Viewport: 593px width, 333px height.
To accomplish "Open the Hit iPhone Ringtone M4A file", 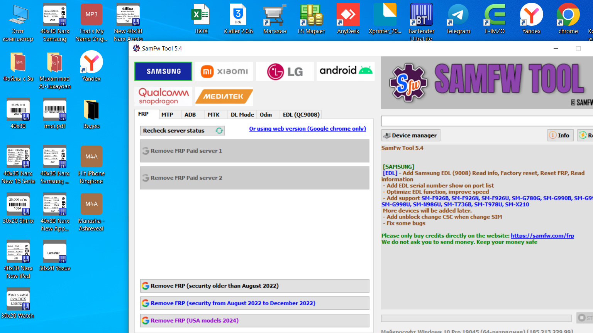I will (x=91, y=165).
